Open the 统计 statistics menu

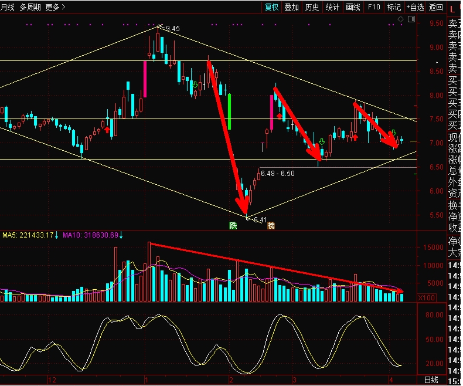tap(332, 7)
